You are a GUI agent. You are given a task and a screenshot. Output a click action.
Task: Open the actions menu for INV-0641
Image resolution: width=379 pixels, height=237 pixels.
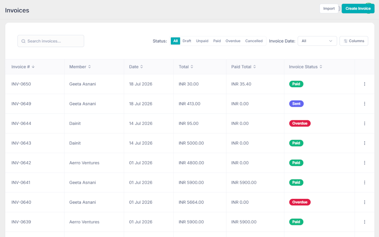click(365, 183)
